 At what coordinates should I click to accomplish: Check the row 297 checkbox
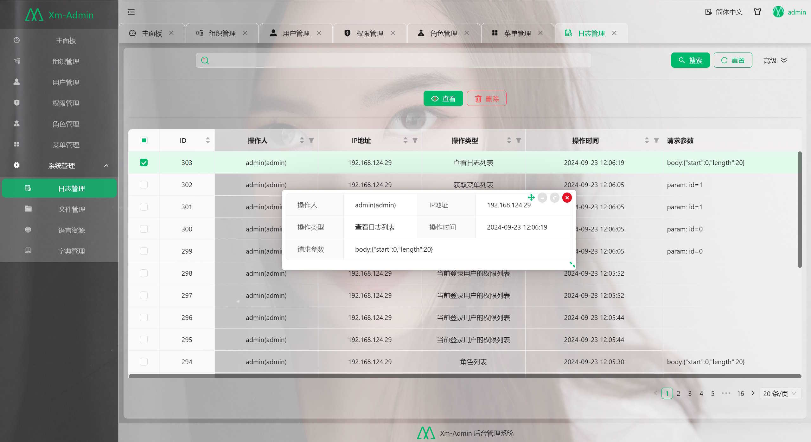click(144, 295)
